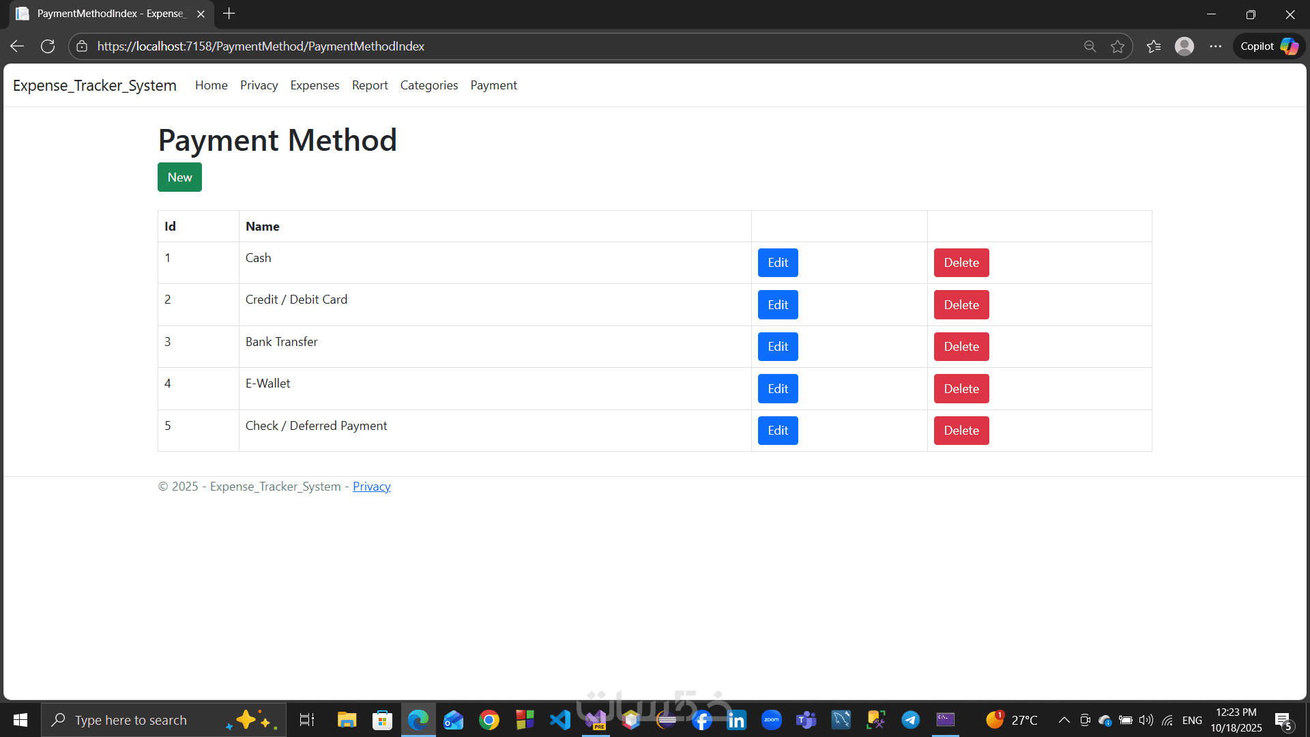Reload the page with refresh icon
Viewport: 1310px width, 737px height.
(48, 46)
